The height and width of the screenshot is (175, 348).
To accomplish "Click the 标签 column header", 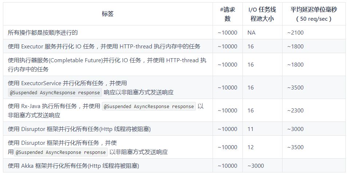I will point(108,14).
